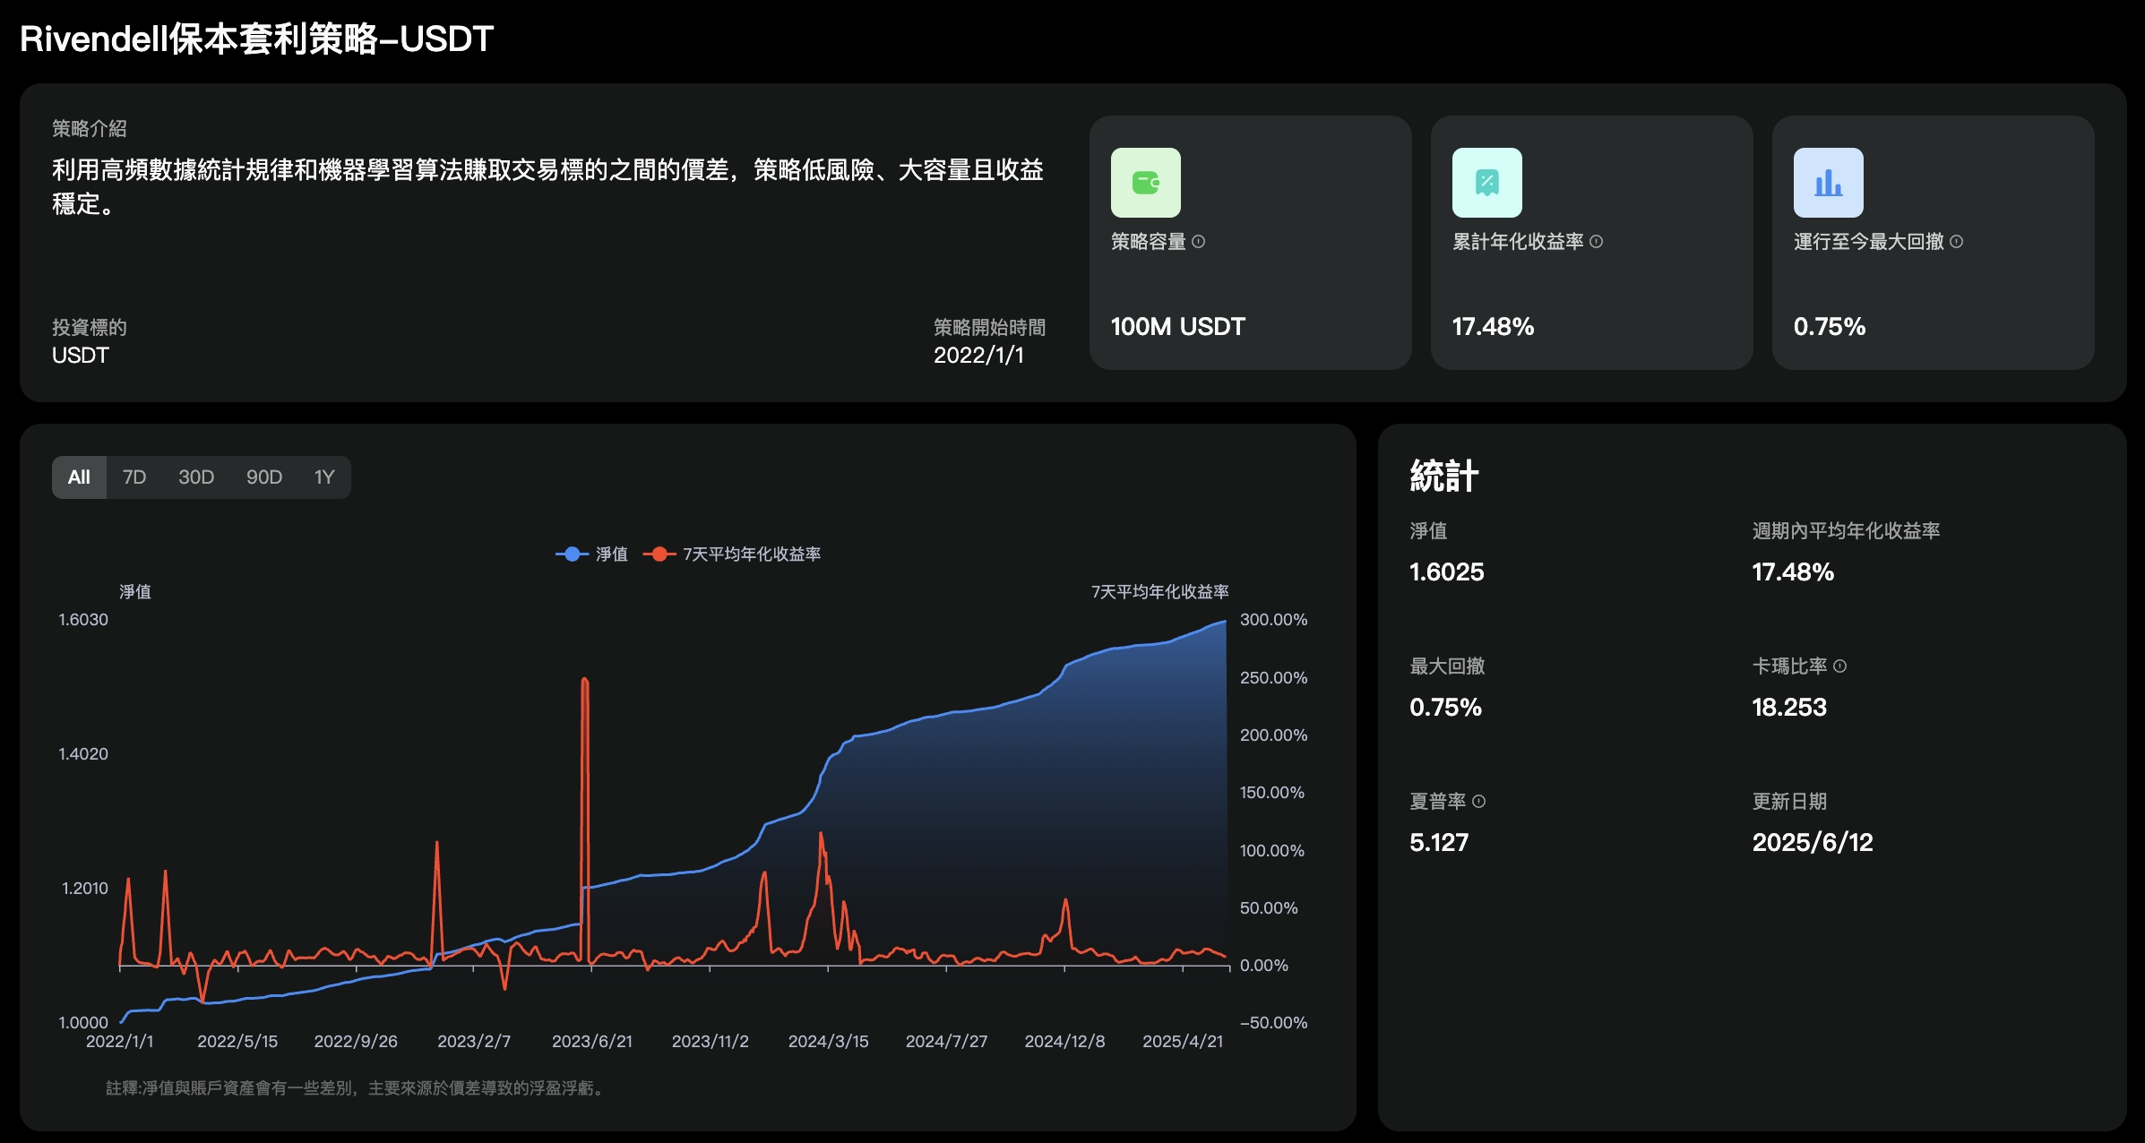Click info icon next to 策略容量

click(x=1199, y=242)
